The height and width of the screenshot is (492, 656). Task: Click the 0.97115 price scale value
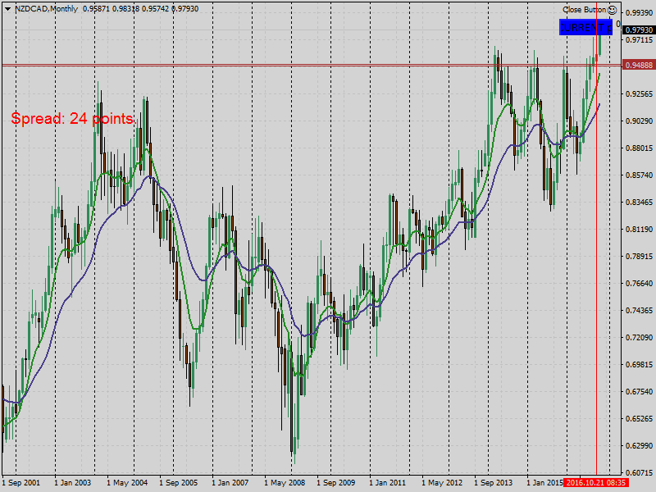pyautogui.click(x=639, y=40)
